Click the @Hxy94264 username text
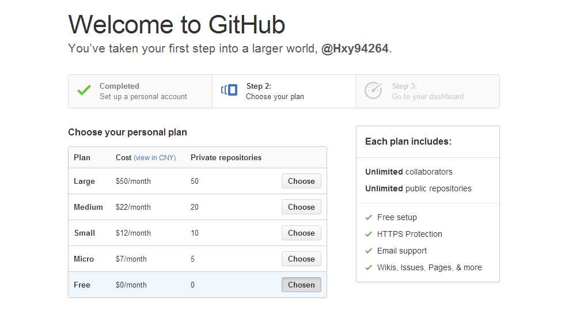 coord(355,48)
